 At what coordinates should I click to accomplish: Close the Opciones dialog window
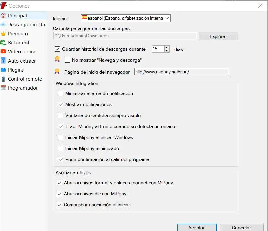click(x=260, y=6)
